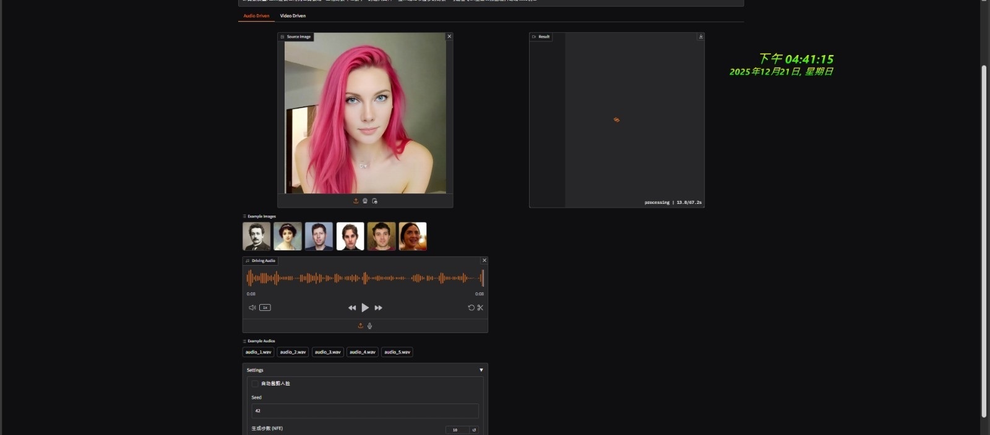Select the Audio Driven tab
This screenshot has height=435, width=990.
(256, 16)
